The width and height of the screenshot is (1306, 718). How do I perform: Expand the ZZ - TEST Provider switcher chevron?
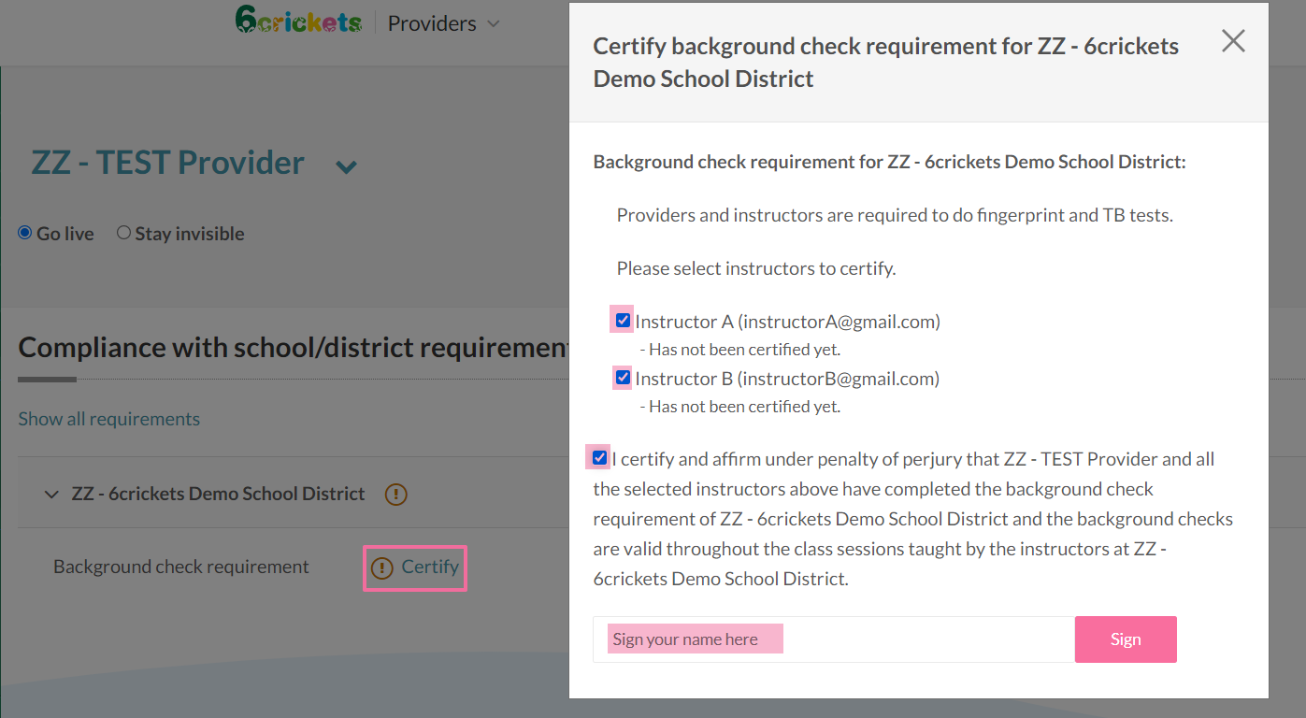coord(346,167)
